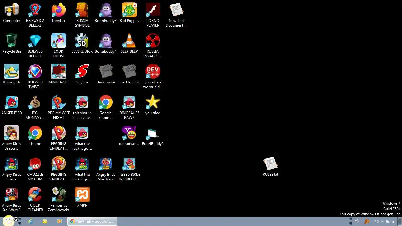Launch Windows Media Player from taskbar
402x226 pixels.
point(59,221)
